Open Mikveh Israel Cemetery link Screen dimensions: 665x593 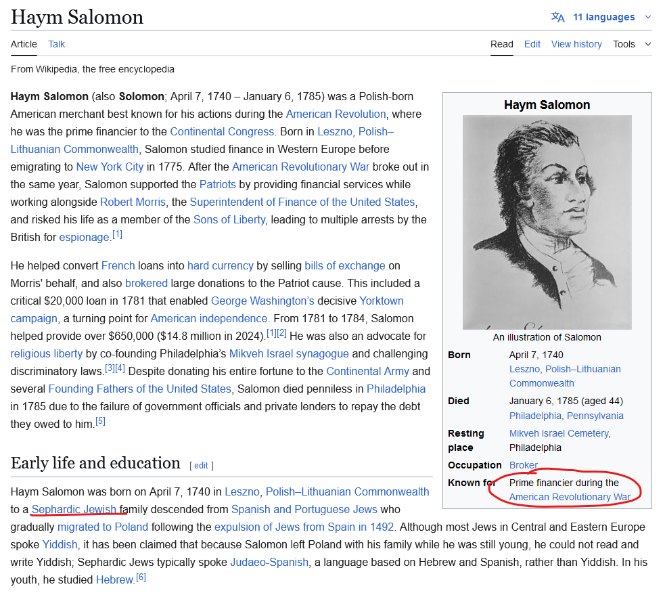point(559,433)
